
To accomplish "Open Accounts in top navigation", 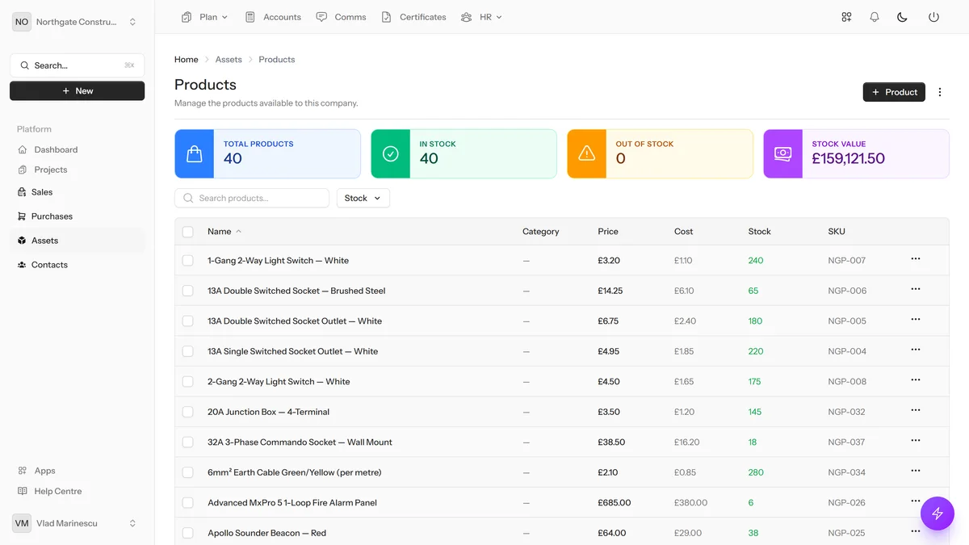I will pyautogui.click(x=273, y=17).
